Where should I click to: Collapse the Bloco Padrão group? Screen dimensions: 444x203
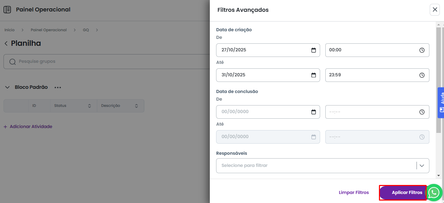point(7,87)
